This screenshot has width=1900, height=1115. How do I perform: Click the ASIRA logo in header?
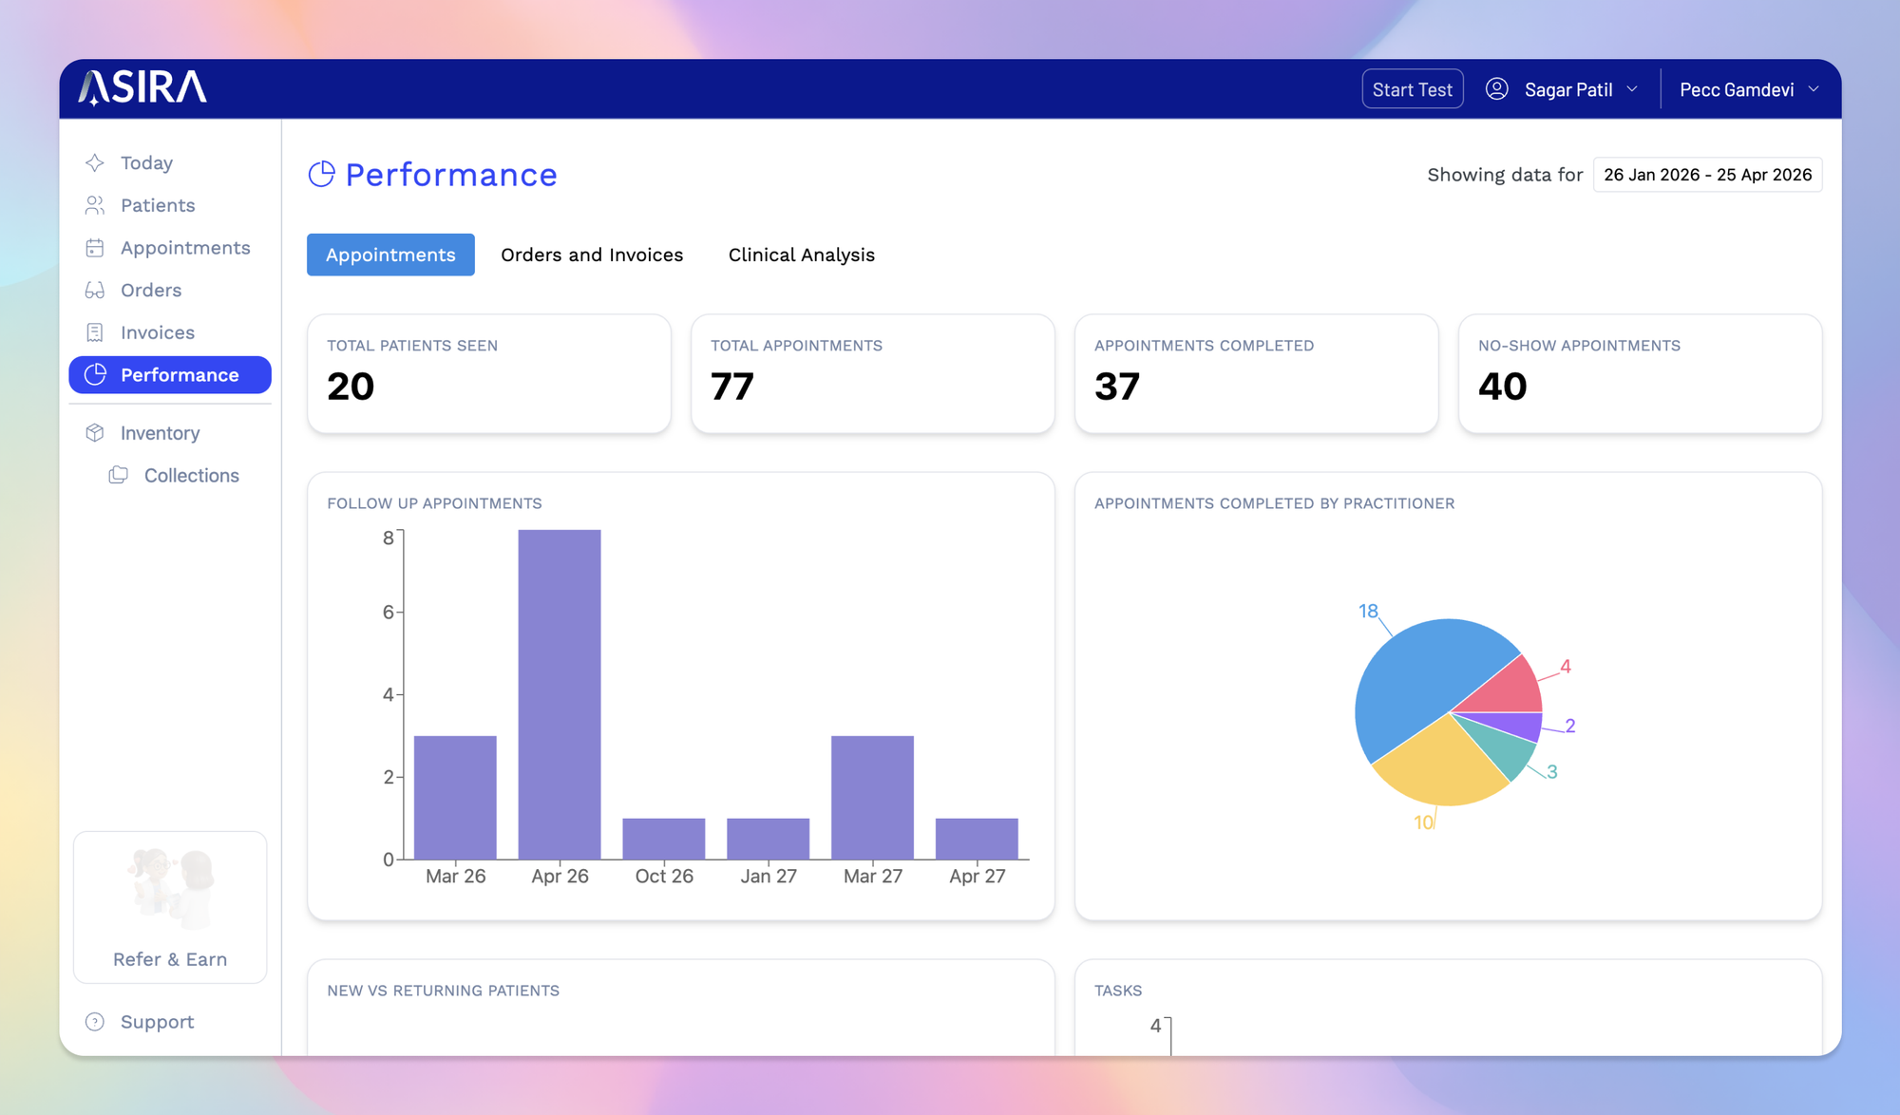pos(142,88)
